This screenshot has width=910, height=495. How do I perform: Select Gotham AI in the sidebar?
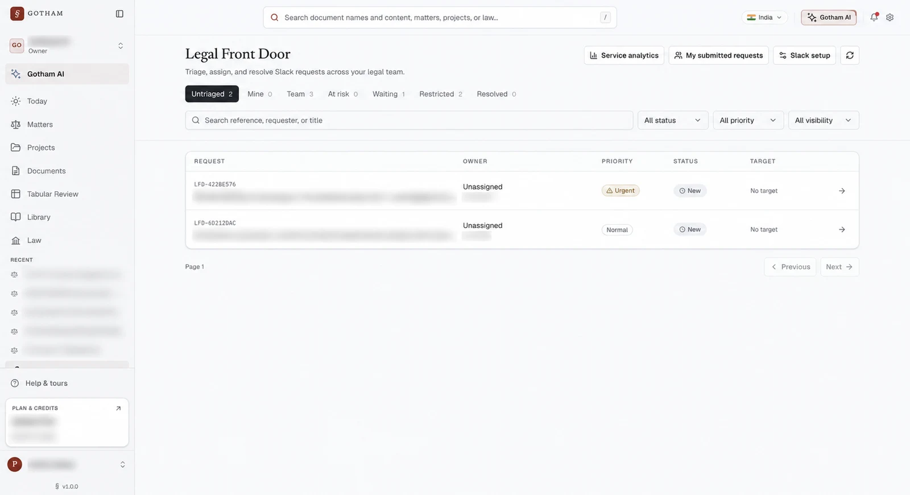(67, 74)
